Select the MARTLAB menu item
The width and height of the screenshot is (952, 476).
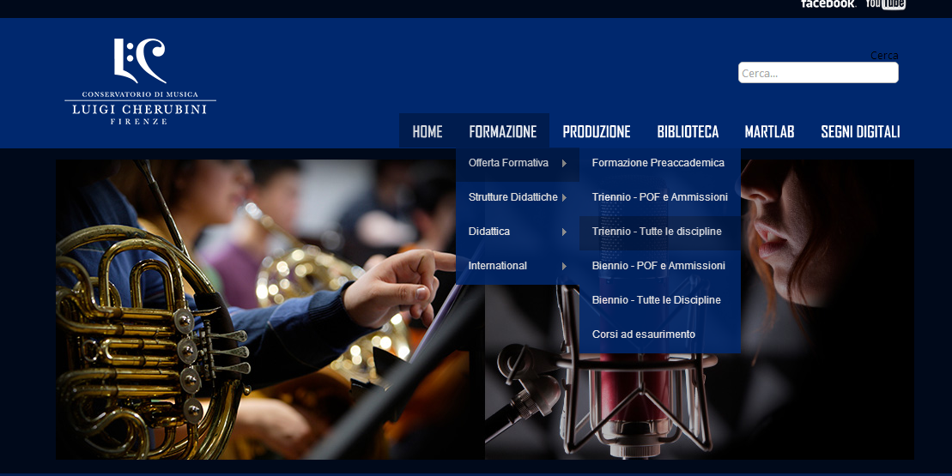coord(769,131)
